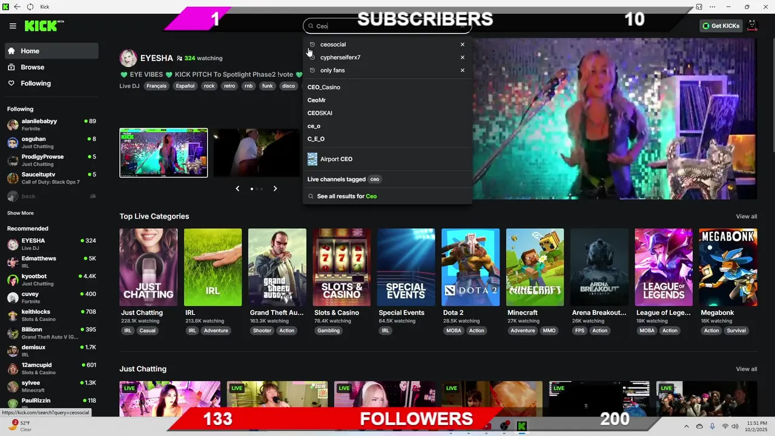The height and width of the screenshot is (436, 775).
Task: Open Following in the sidebar
Action: coord(51,83)
